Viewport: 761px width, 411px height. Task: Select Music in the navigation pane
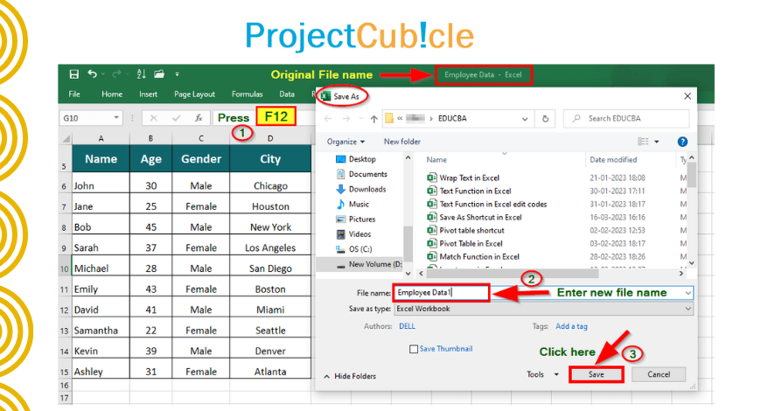pyautogui.click(x=353, y=205)
